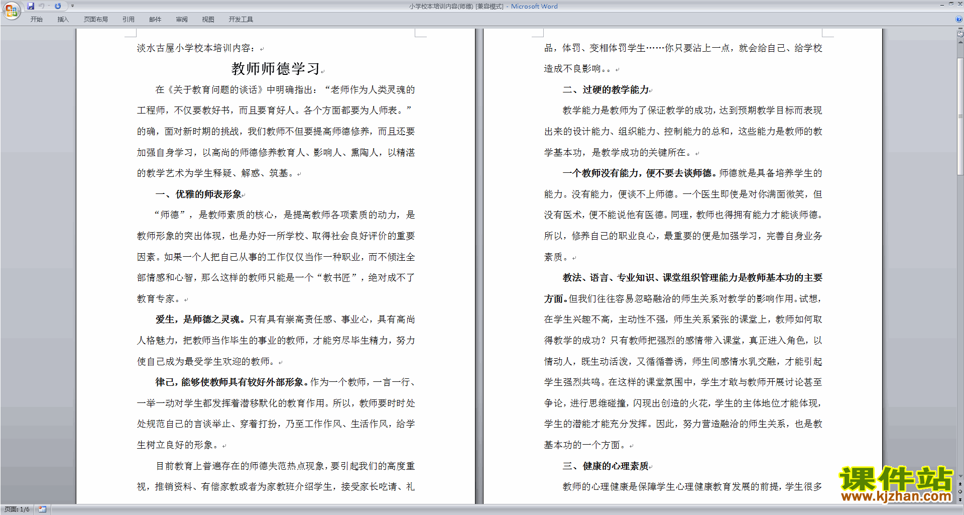The height and width of the screenshot is (515, 964).
Task: Open the Office button menu
Action: coord(11,10)
